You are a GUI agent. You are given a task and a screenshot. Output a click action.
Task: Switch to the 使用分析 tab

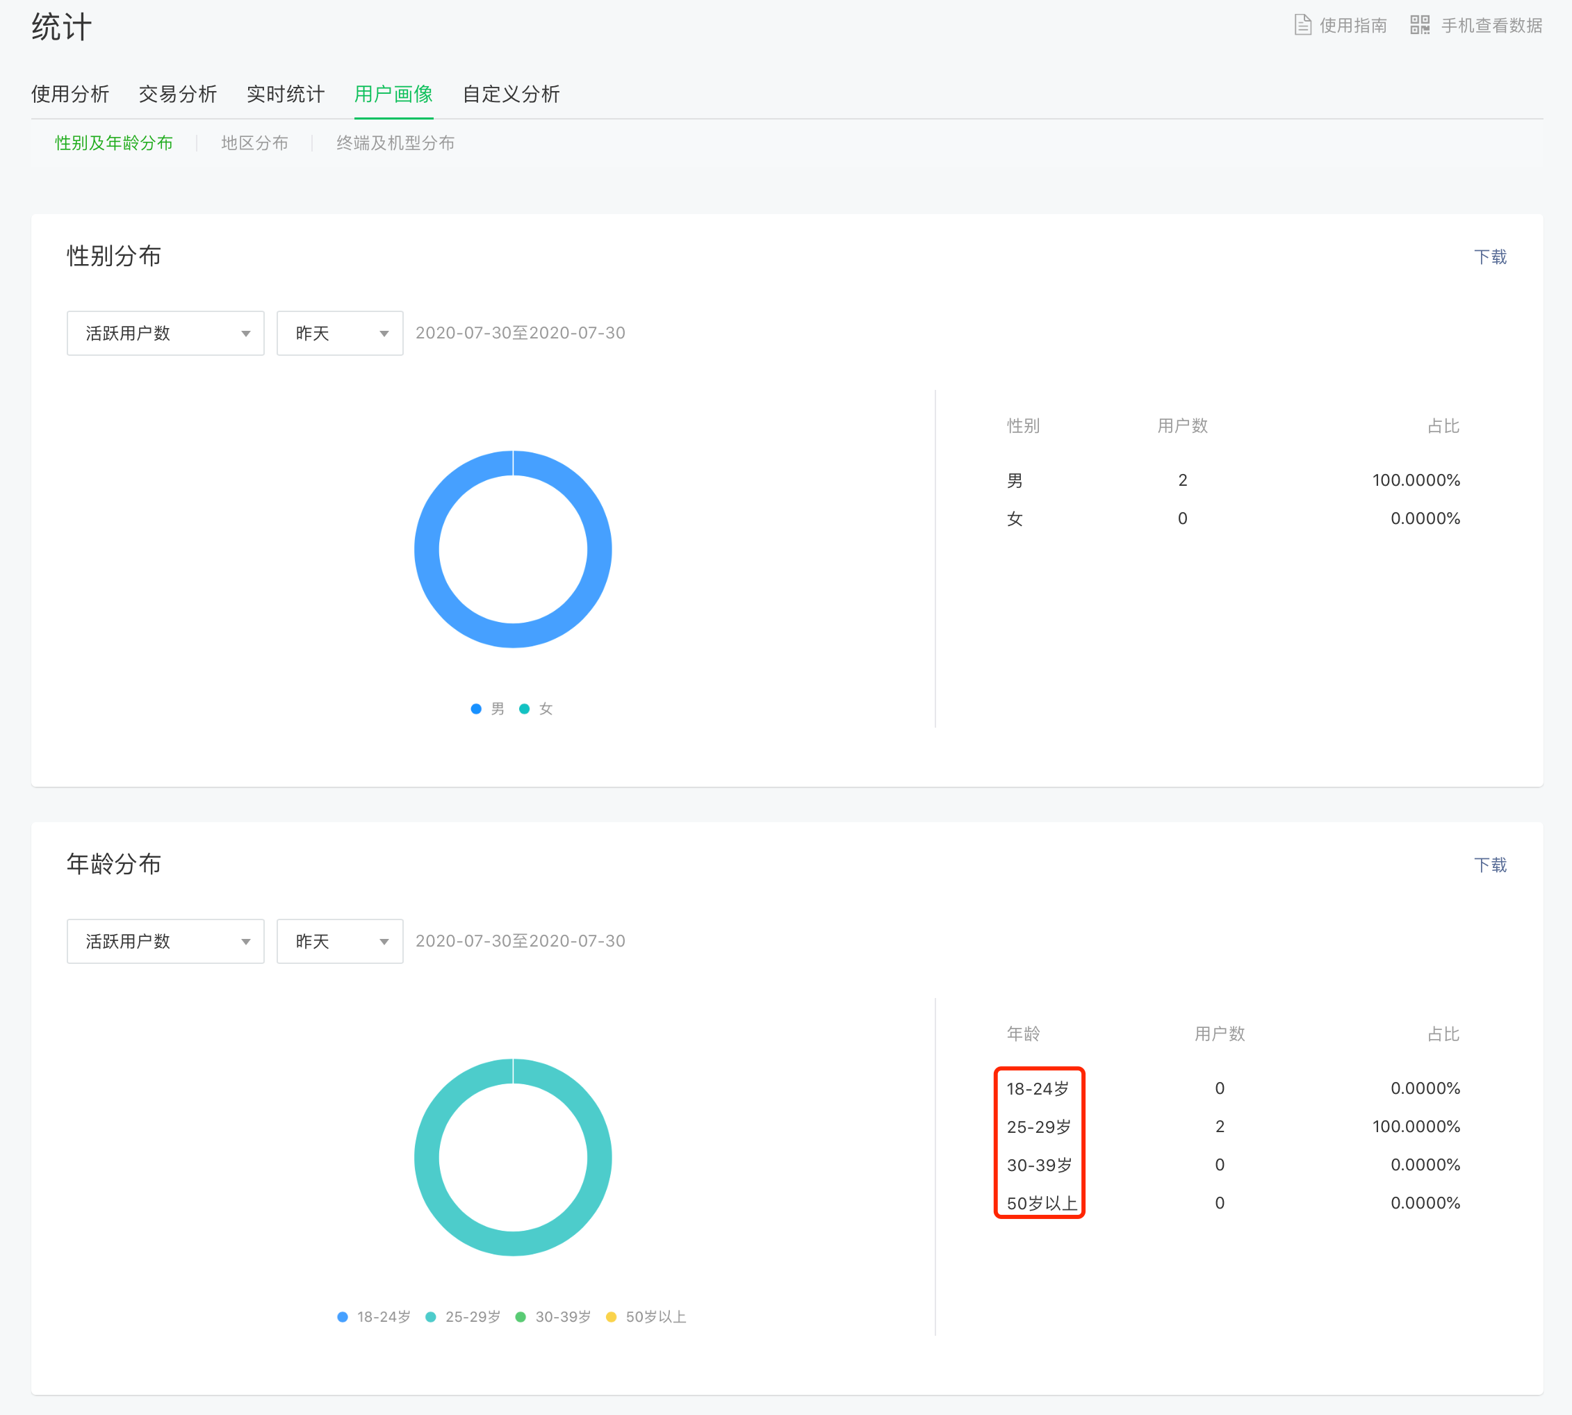(x=70, y=94)
